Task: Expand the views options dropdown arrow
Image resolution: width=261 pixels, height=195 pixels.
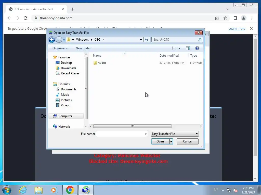Action: tap(179, 48)
